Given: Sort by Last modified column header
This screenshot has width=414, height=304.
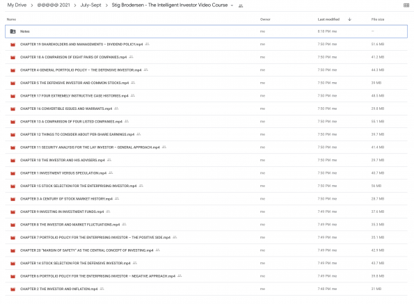Looking at the screenshot, I should click(x=328, y=19).
